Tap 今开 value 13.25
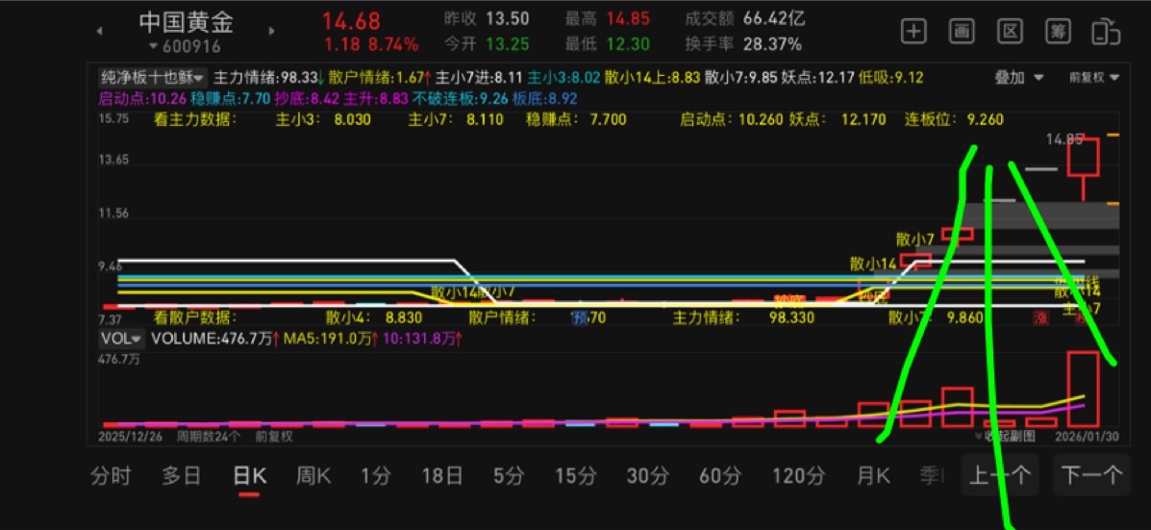This screenshot has height=530, width=1151. [x=508, y=45]
